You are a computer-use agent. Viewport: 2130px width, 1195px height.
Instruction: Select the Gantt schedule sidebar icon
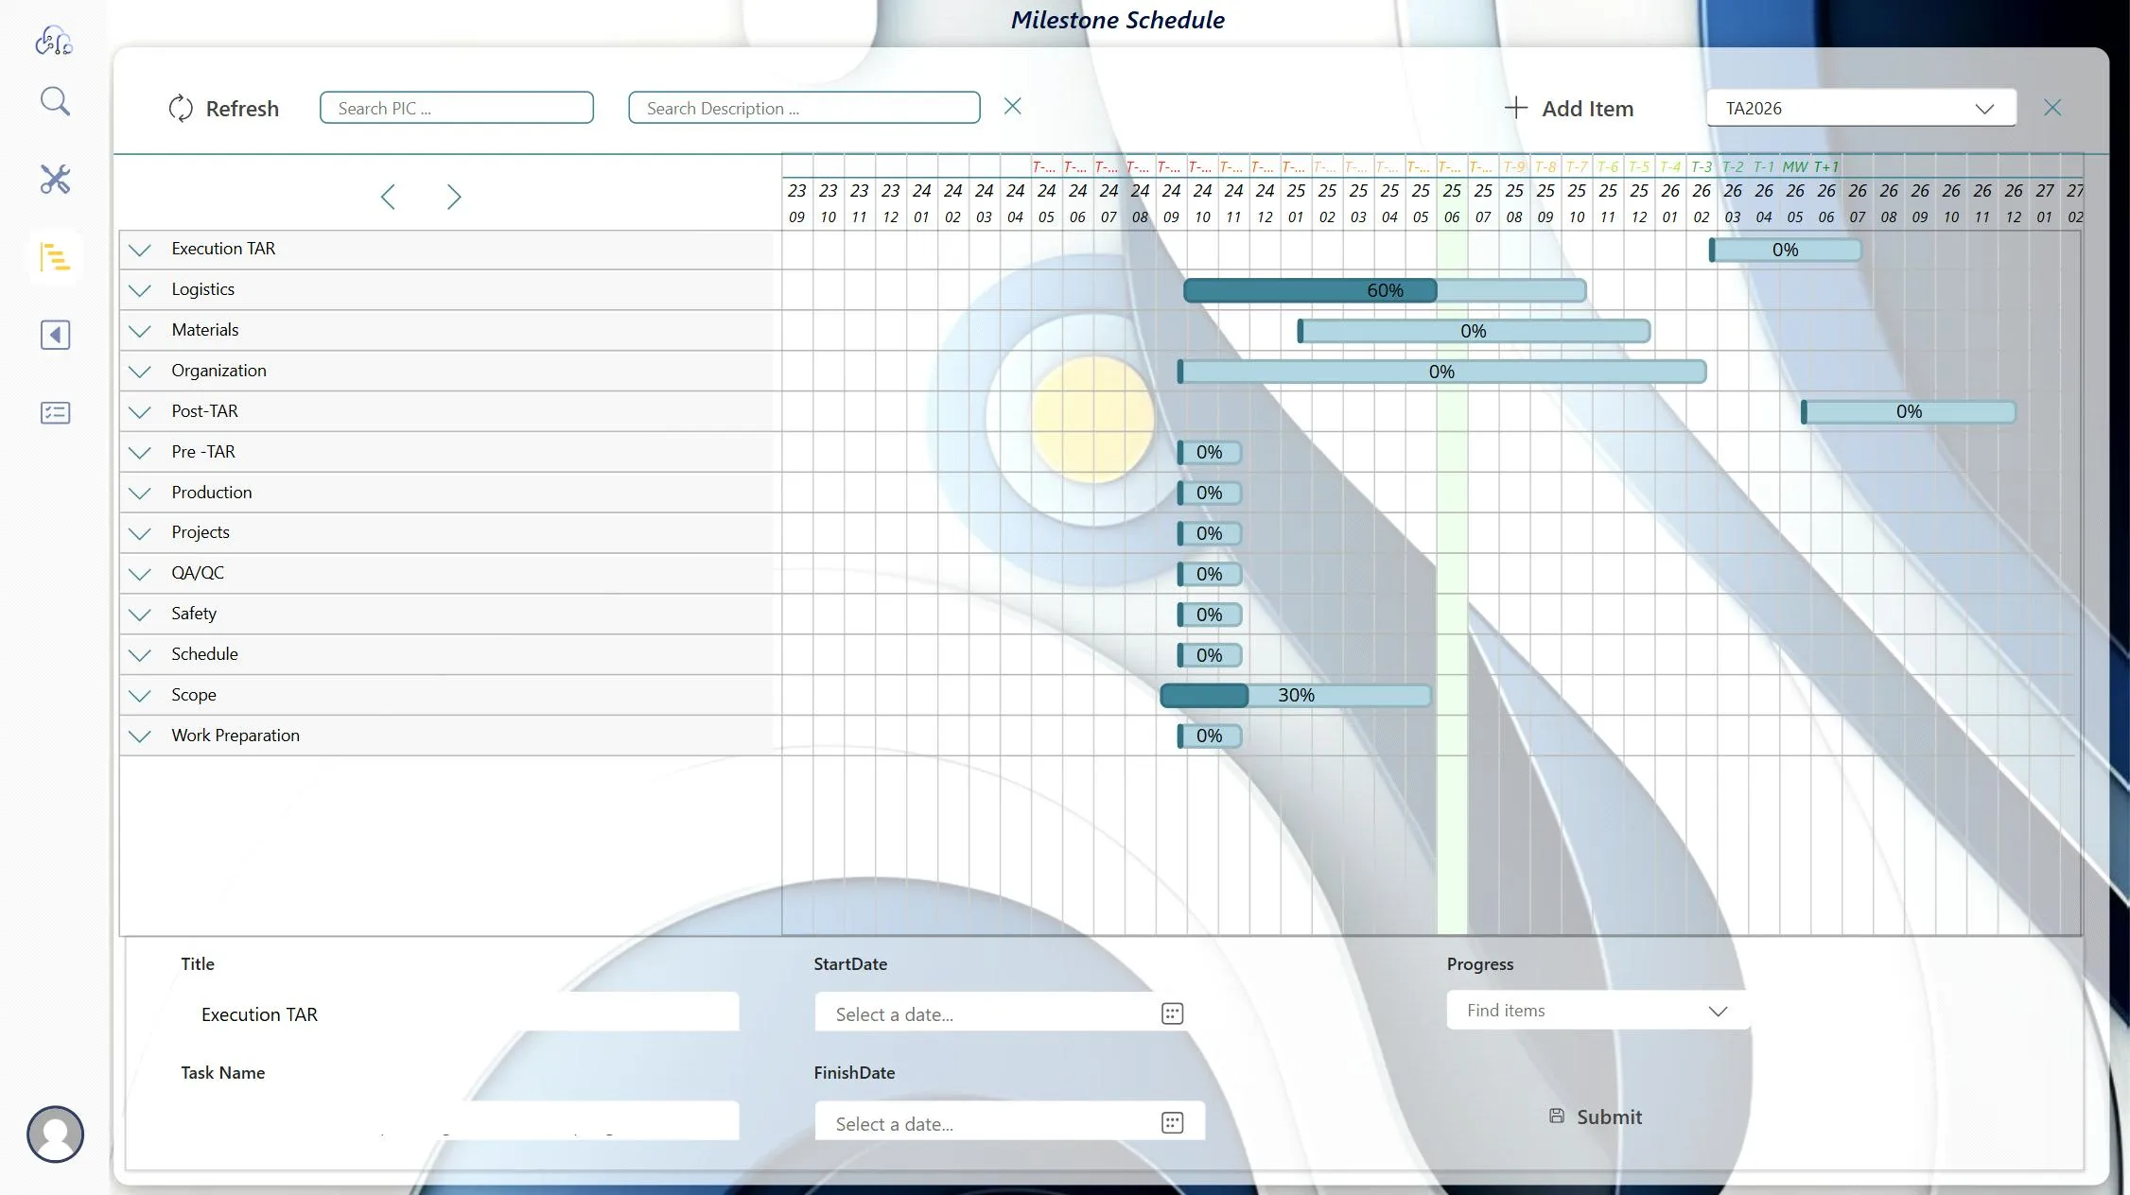55,257
